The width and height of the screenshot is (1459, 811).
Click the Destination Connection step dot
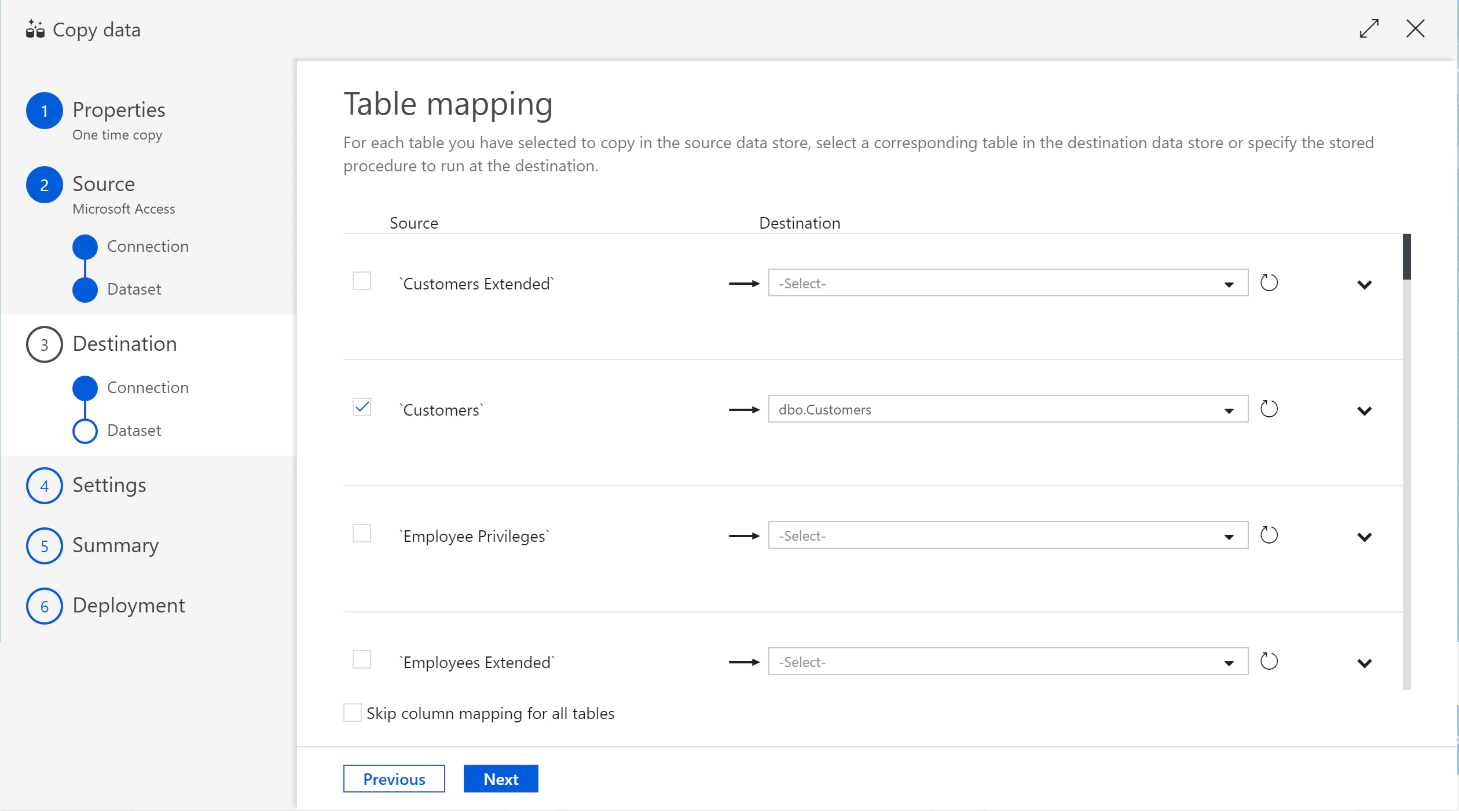(x=85, y=388)
